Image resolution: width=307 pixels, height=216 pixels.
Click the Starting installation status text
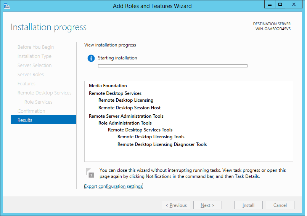pyautogui.click(x=117, y=58)
